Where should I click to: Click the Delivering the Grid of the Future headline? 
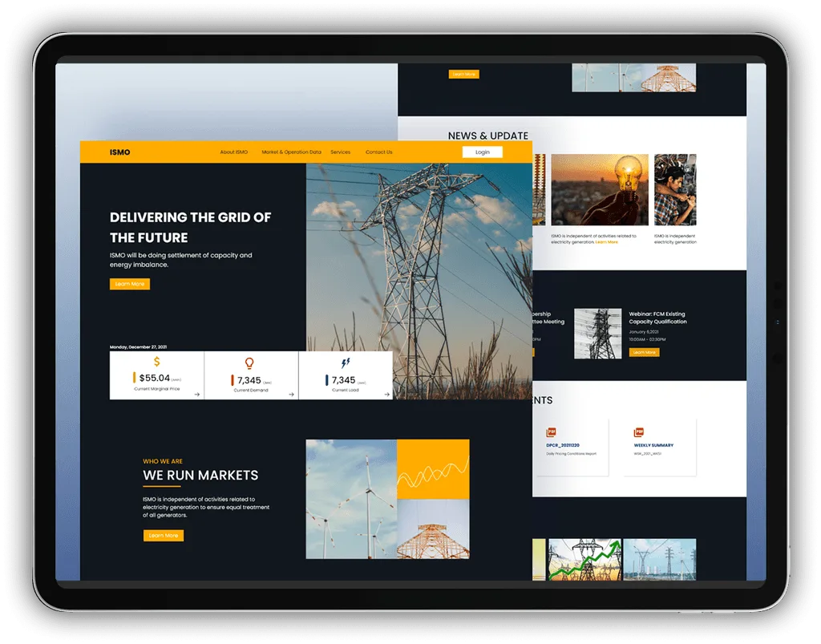pos(190,227)
